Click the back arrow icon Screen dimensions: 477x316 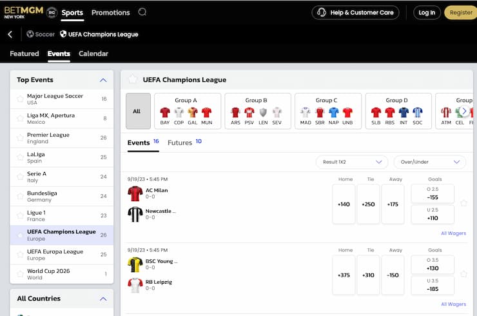click(10, 34)
